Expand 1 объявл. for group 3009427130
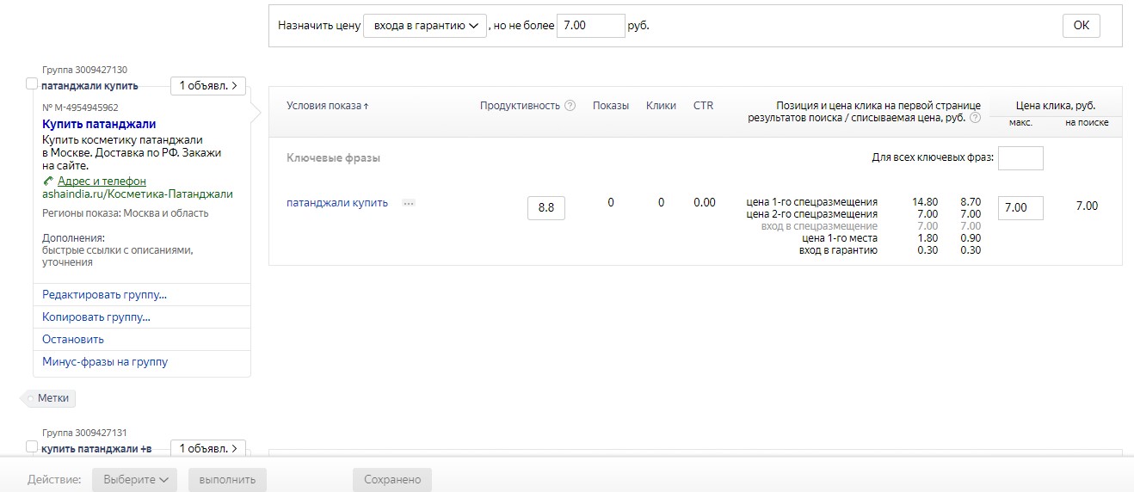Image resolution: width=1134 pixels, height=492 pixels. point(208,86)
